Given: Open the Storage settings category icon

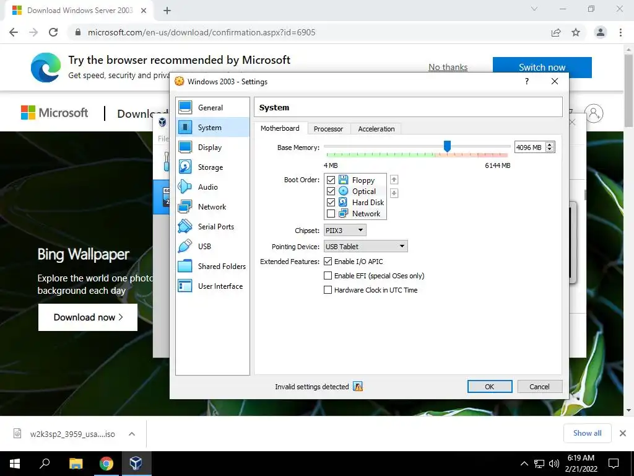Looking at the screenshot, I should 185,167.
